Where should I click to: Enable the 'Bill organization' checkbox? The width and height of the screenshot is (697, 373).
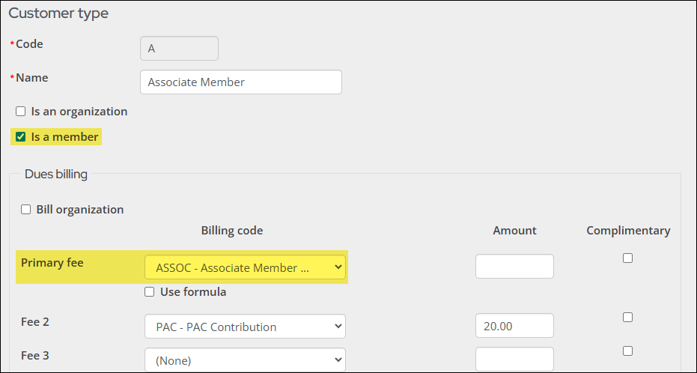click(26, 210)
